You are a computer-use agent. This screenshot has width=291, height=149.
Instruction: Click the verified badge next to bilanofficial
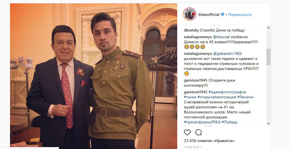coord(222,14)
